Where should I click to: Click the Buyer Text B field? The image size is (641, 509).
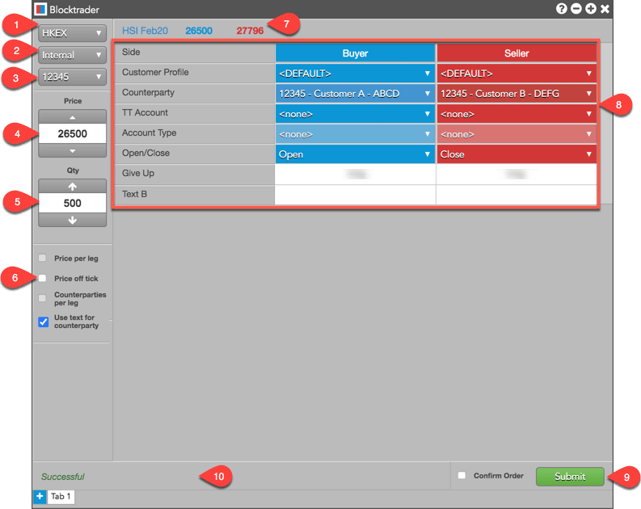click(x=355, y=195)
